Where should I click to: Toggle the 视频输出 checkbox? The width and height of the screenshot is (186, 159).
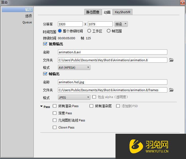45,44
